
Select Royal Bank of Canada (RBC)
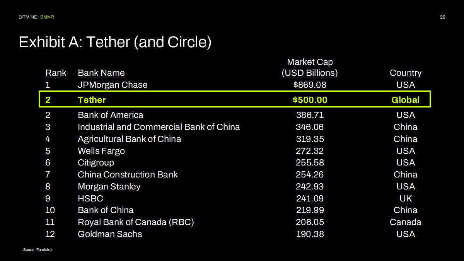tap(136, 222)
